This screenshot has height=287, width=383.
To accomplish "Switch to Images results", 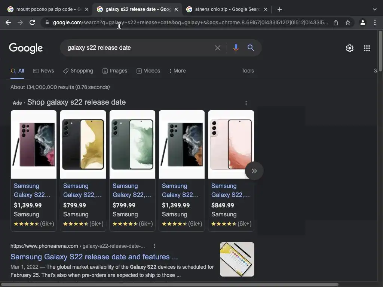I will click(x=115, y=71).
